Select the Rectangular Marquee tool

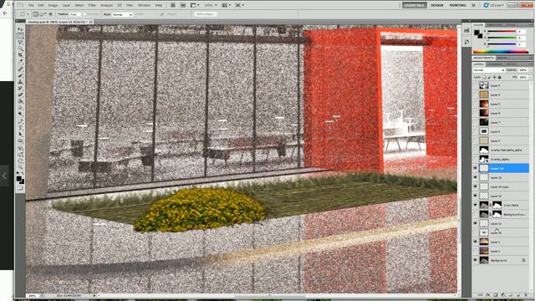point(20,36)
